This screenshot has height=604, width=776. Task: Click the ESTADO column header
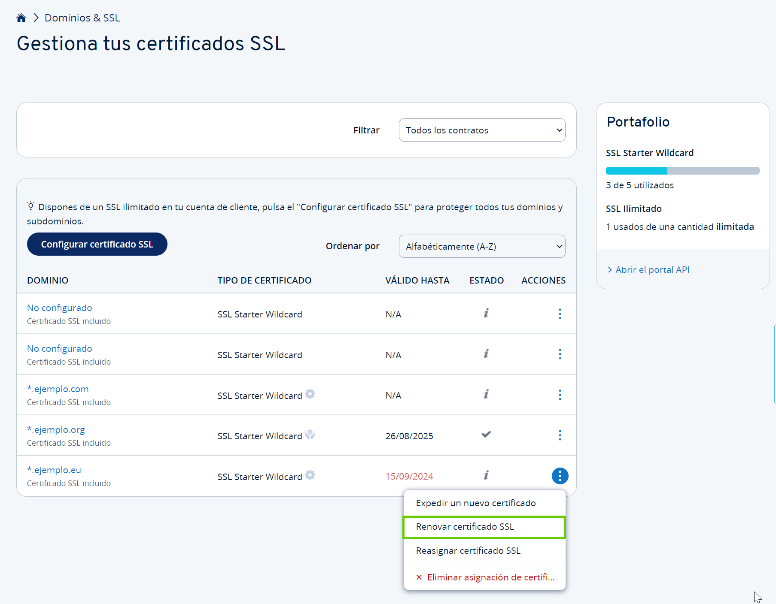tap(487, 280)
